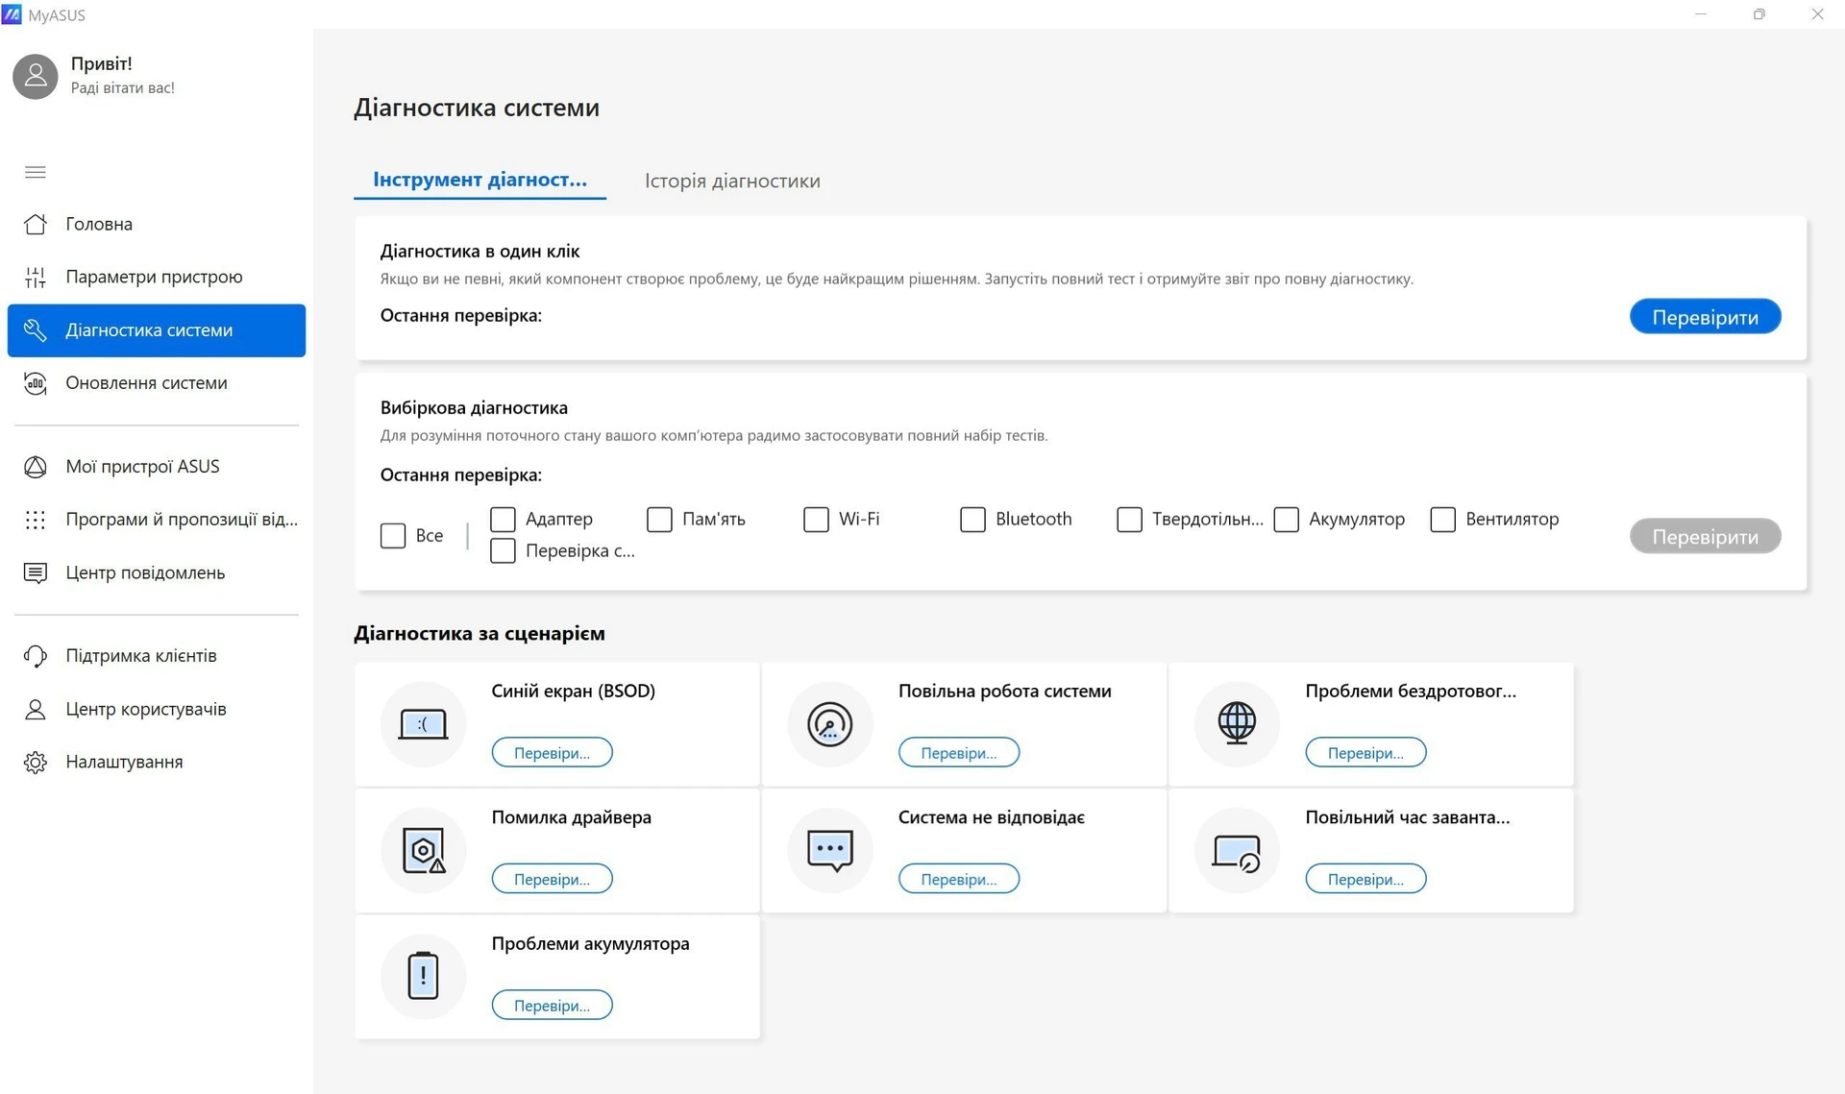Image resolution: width=1845 pixels, height=1094 pixels.
Task: Click the Помилка драйвера warning icon
Action: [x=423, y=850]
